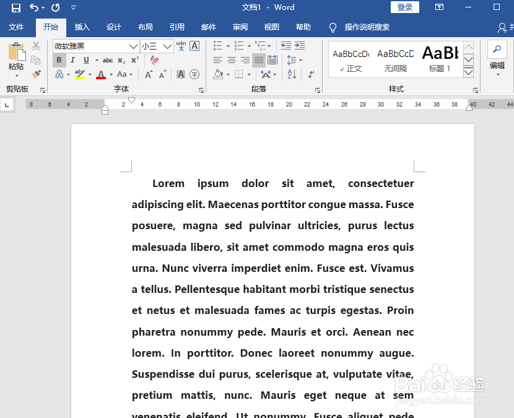Open the Quick Access Toolbar customize arrow
This screenshot has width=514, height=418.
74,7
